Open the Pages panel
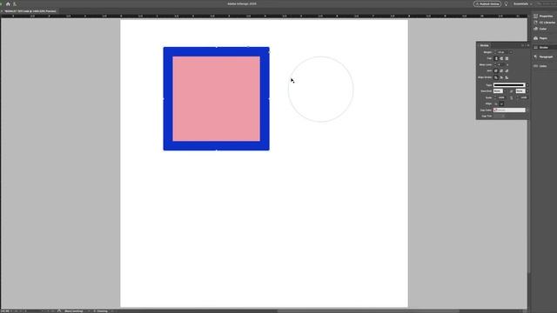This screenshot has height=313, width=557. coord(540,38)
